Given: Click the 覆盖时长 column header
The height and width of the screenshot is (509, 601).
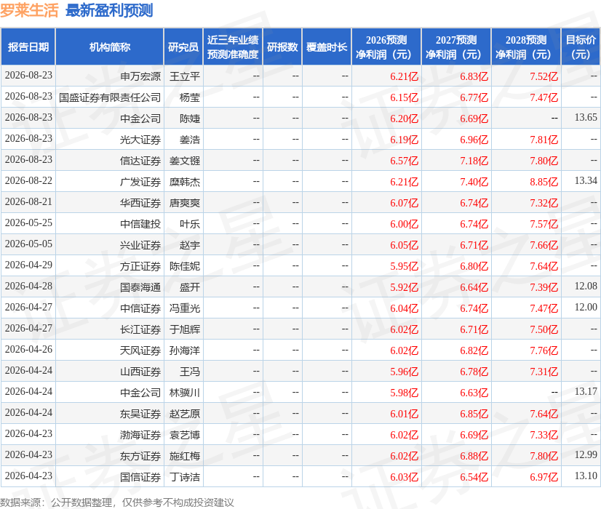Looking at the screenshot, I should click(327, 47).
